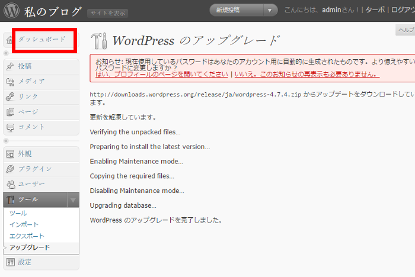Open the メディア menu
This screenshot has height=277, width=415.
(41, 82)
